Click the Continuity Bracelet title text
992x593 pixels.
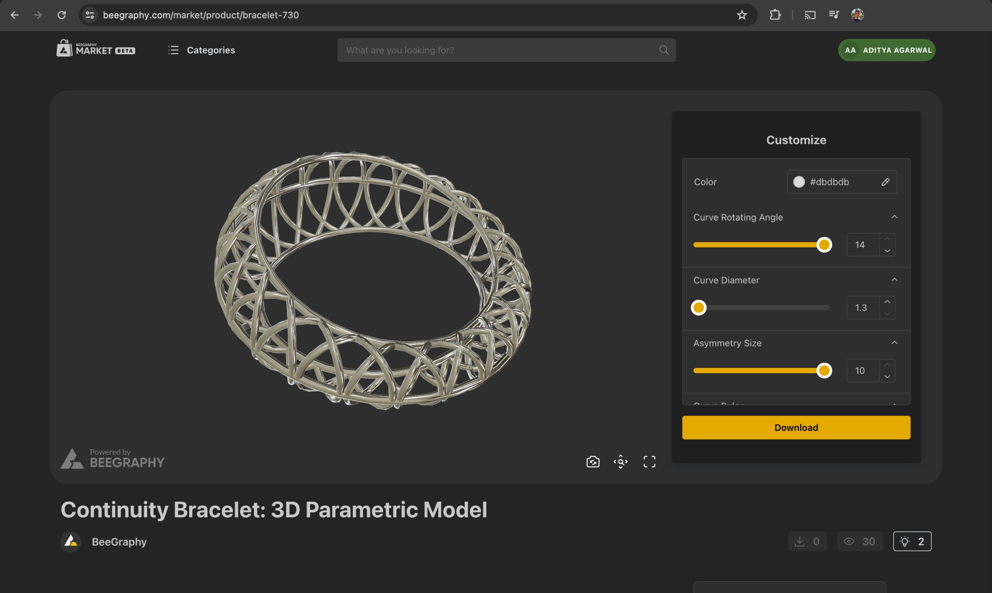click(x=274, y=510)
